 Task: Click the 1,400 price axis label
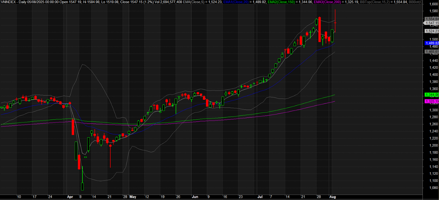coord(433,75)
